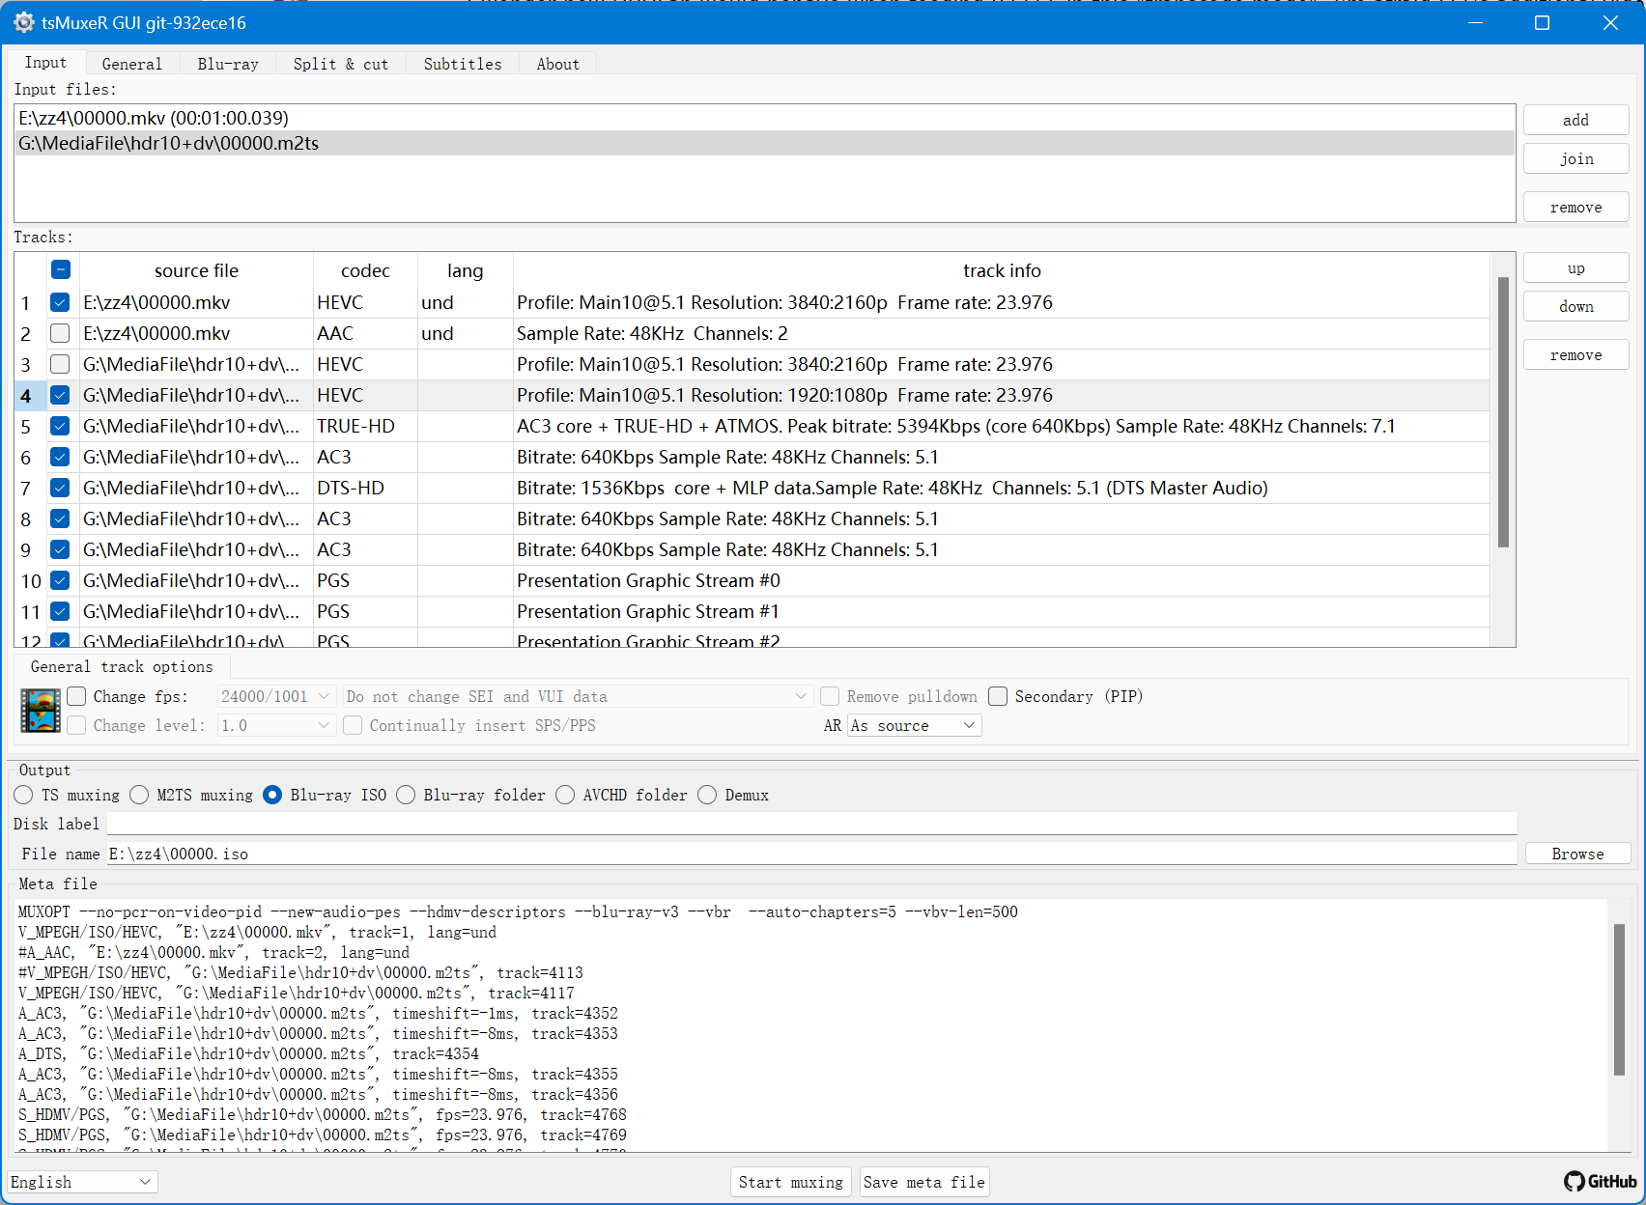Click the track info column header
1646x1205 pixels.
1002,270
